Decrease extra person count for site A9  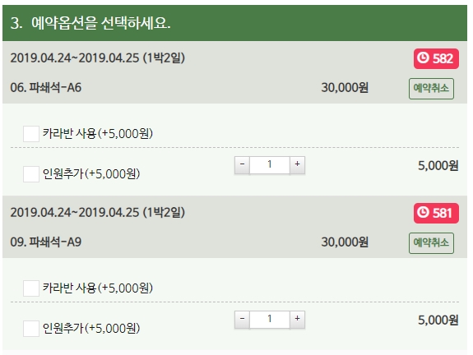(x=242, y=320)
